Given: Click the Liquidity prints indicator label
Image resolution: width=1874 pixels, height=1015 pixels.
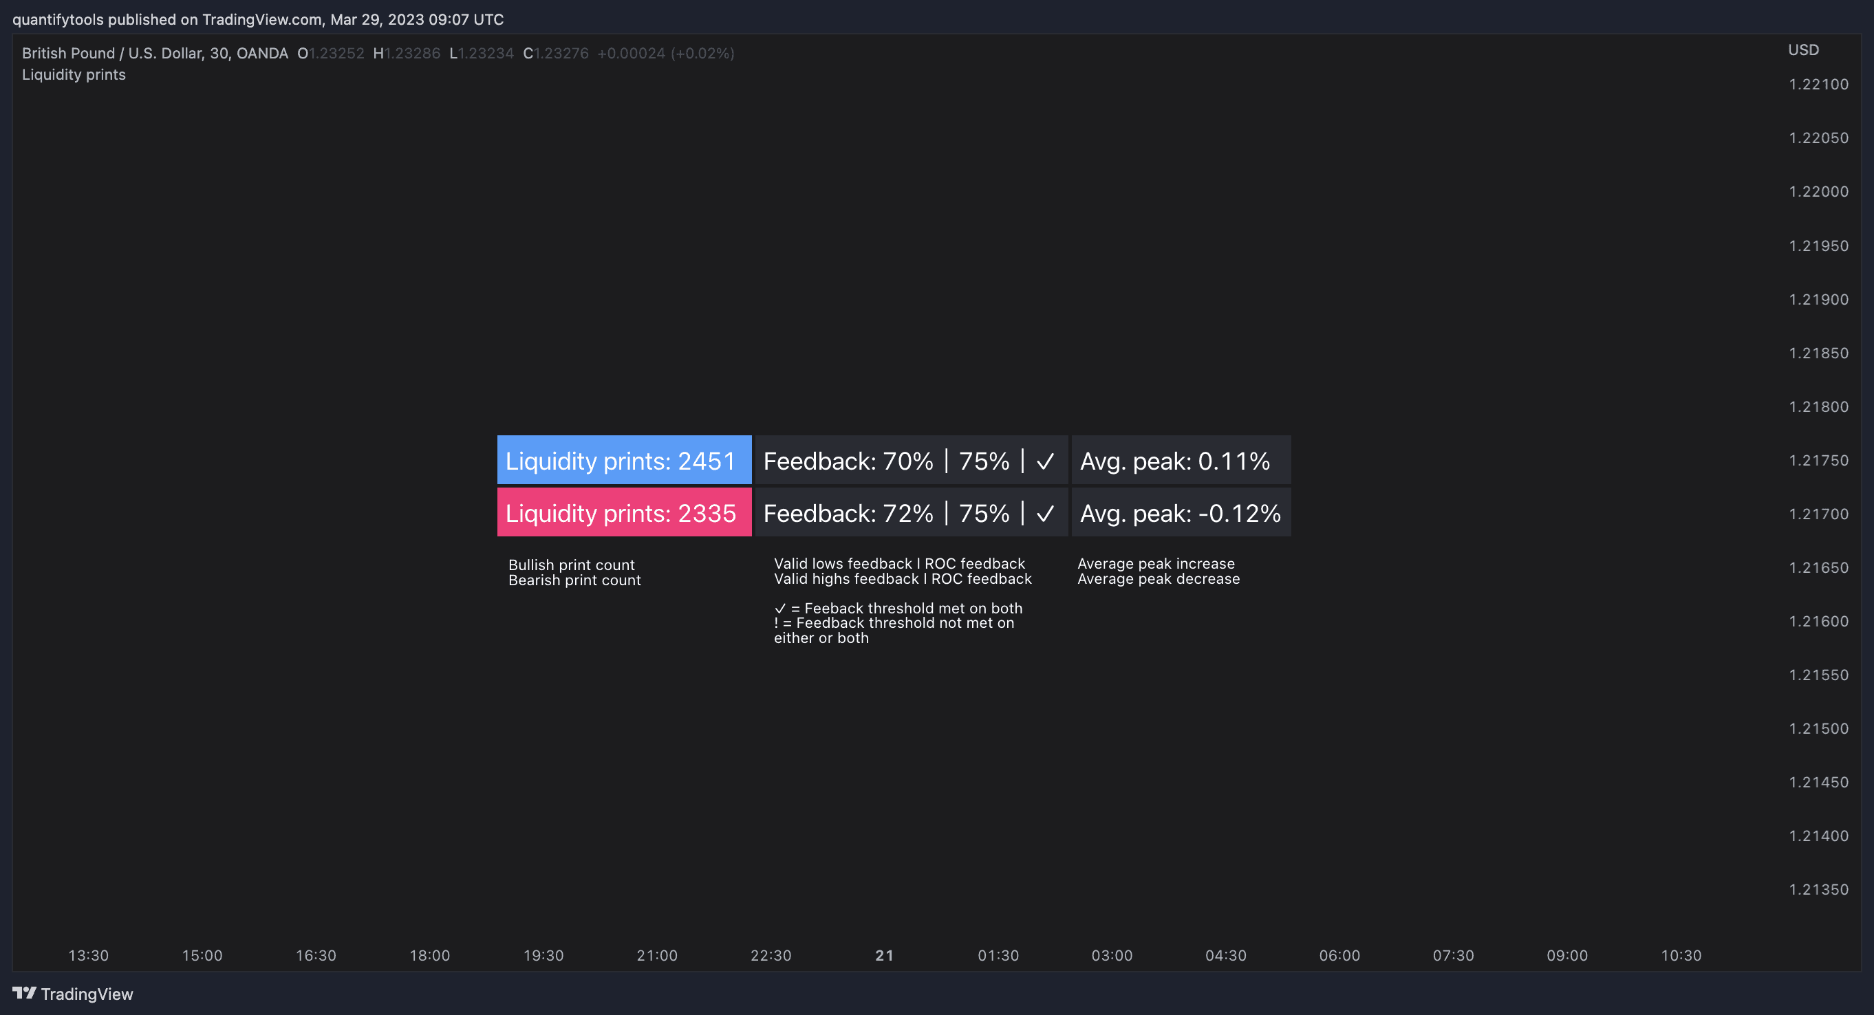Looking at the screenshot, I should 74,75.
